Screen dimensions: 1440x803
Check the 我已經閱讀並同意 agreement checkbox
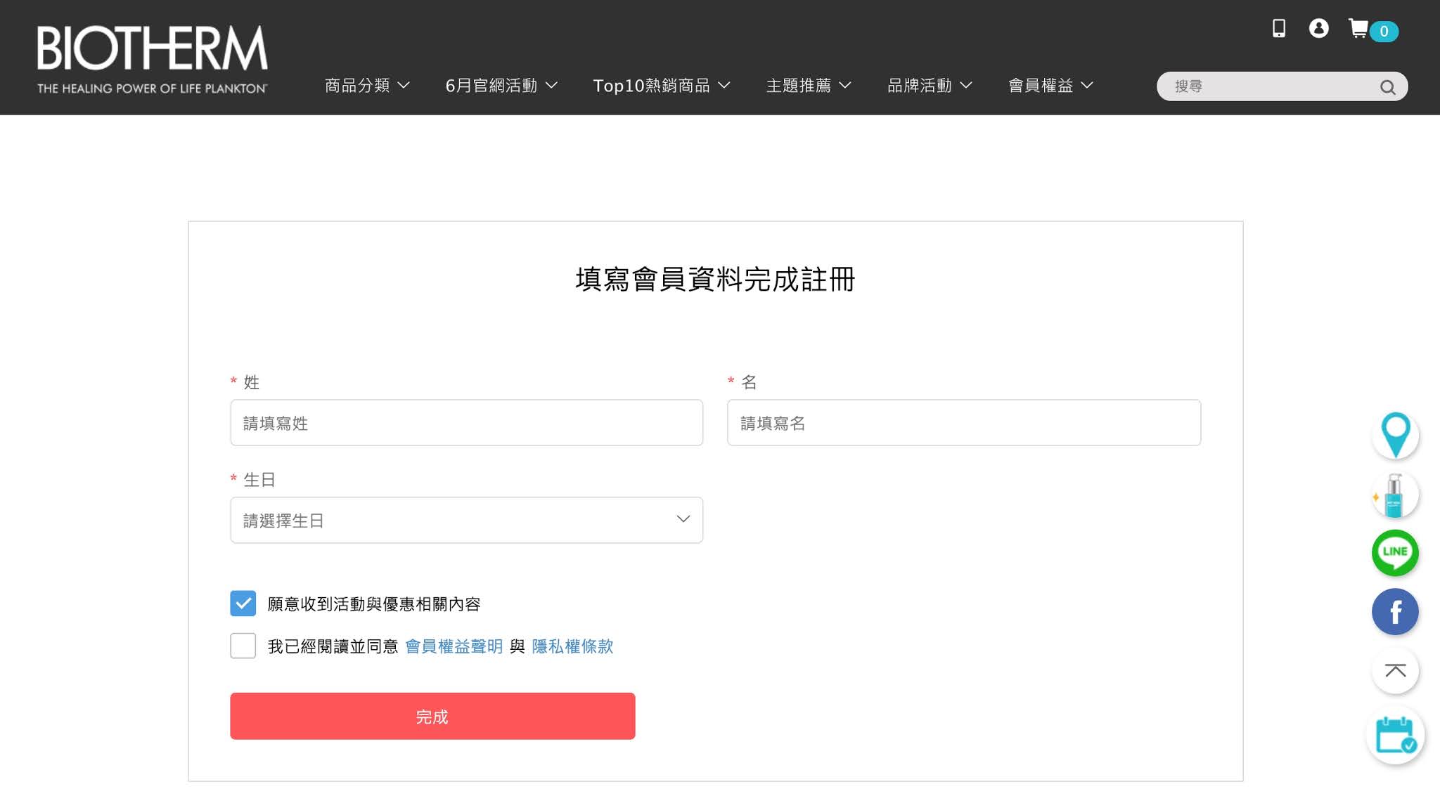243,646
